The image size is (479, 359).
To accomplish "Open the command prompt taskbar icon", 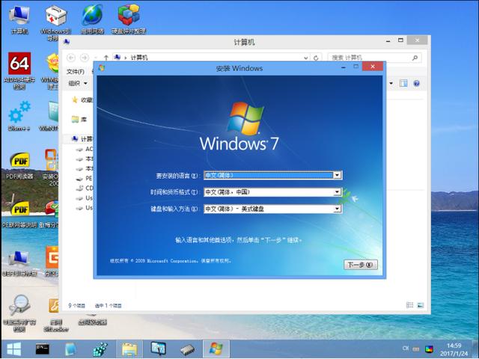I will click(42, 349).
